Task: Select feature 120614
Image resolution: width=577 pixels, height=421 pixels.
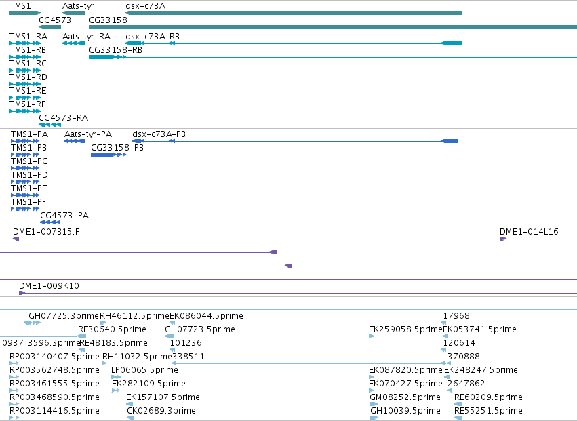Action: click(x=459, y=343)
